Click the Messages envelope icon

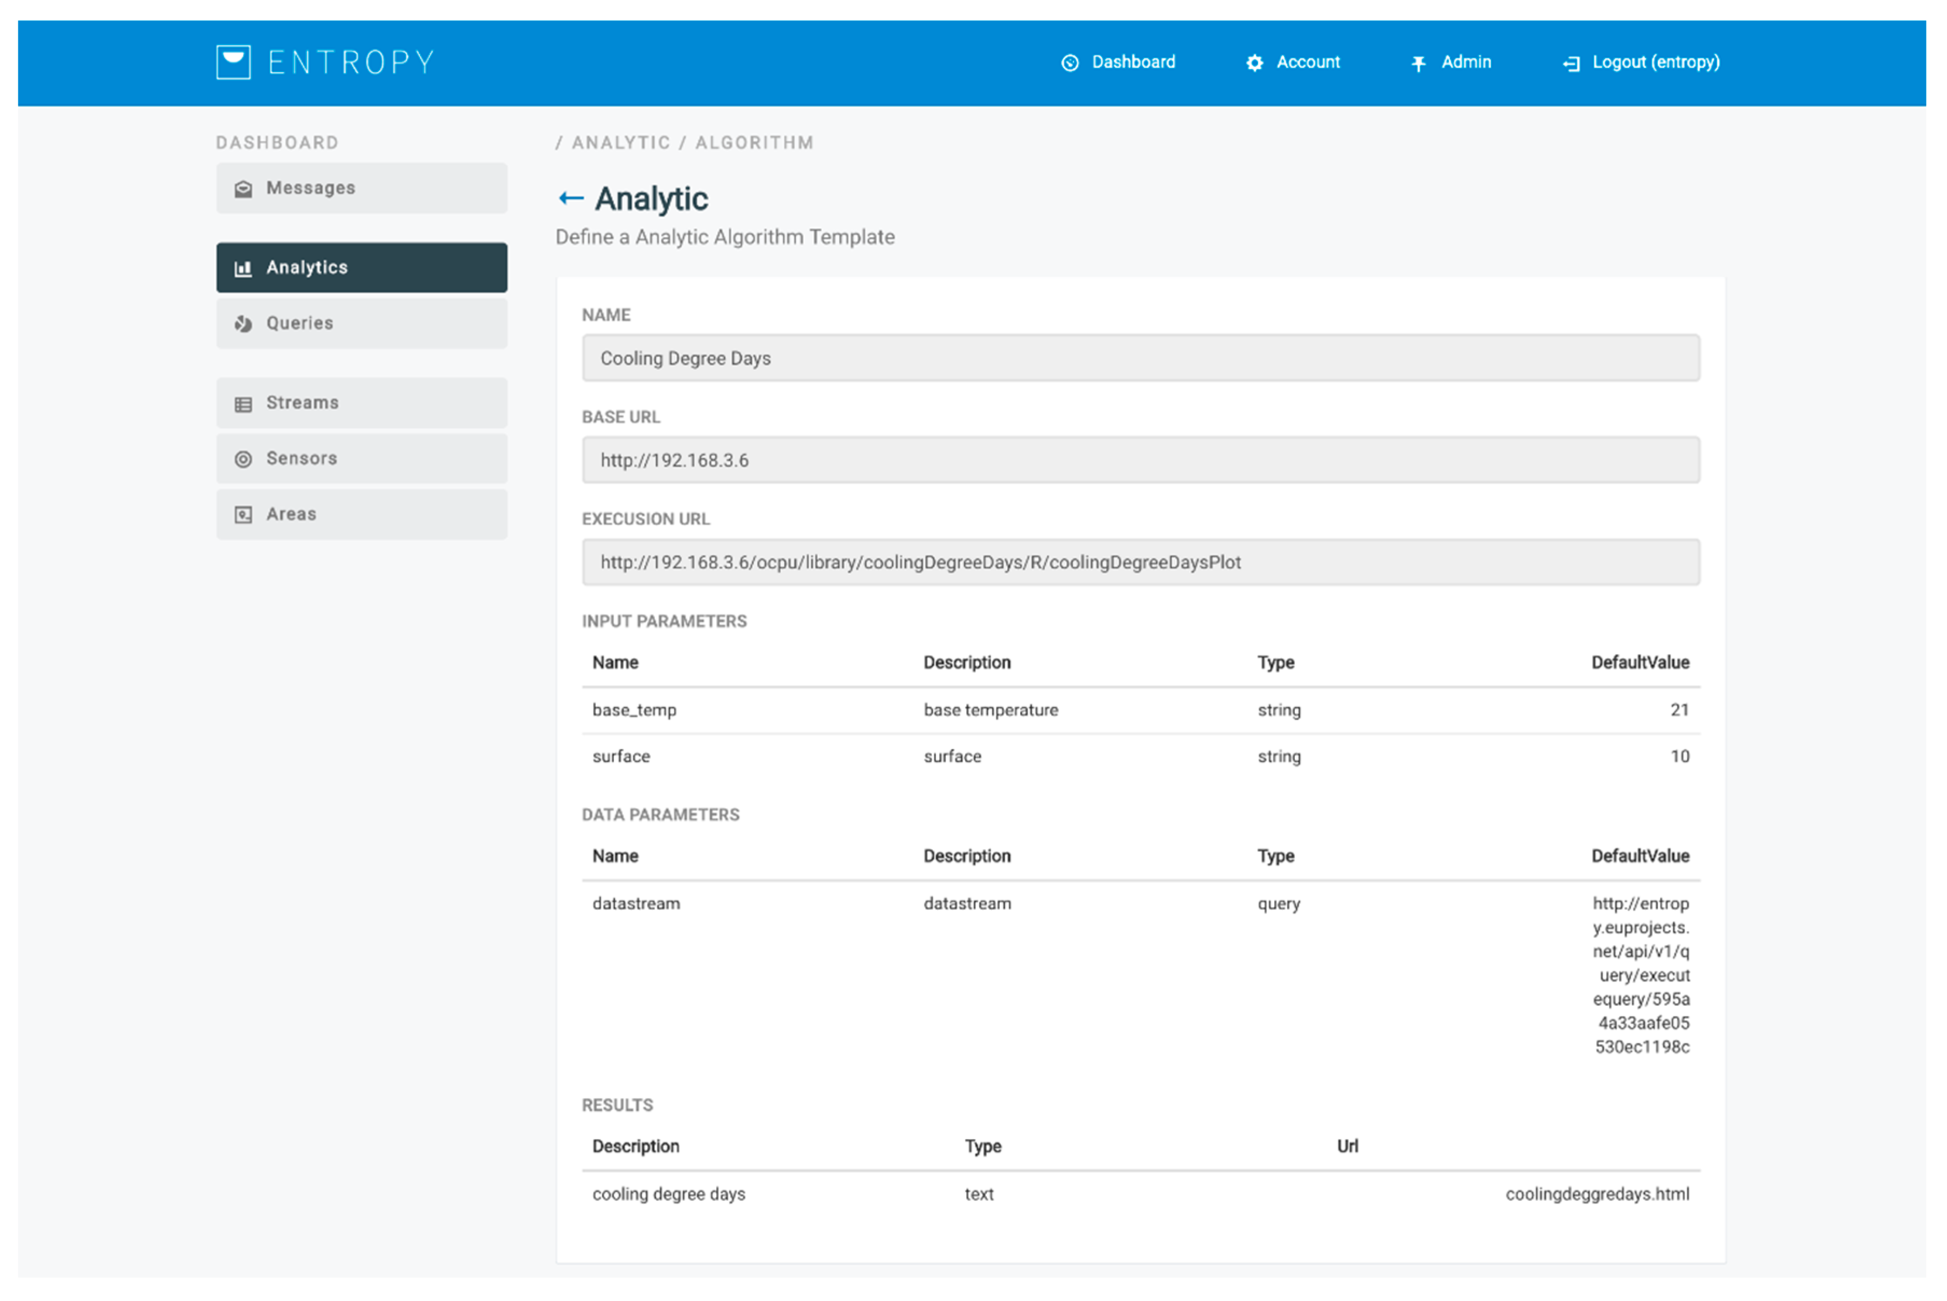[243, 189]
